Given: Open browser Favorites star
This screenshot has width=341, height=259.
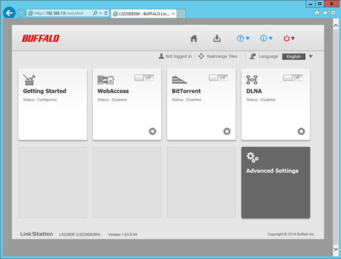Looking at the screenshot, I should pyautogui.click(x=325, y=13).
